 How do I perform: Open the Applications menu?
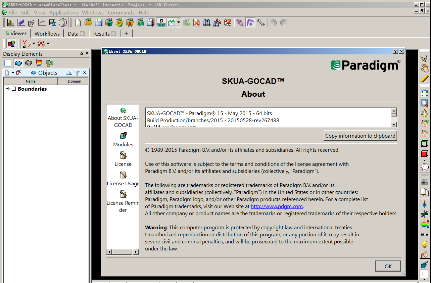(63, 12)
